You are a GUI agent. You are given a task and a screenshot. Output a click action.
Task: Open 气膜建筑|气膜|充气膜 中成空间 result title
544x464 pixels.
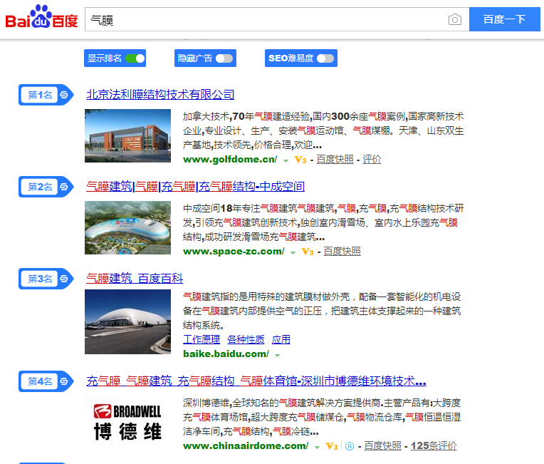195,187
